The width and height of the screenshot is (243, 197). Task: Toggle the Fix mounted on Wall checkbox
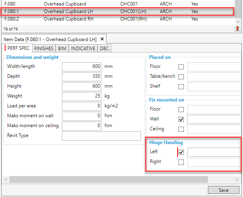pos(181,119)
